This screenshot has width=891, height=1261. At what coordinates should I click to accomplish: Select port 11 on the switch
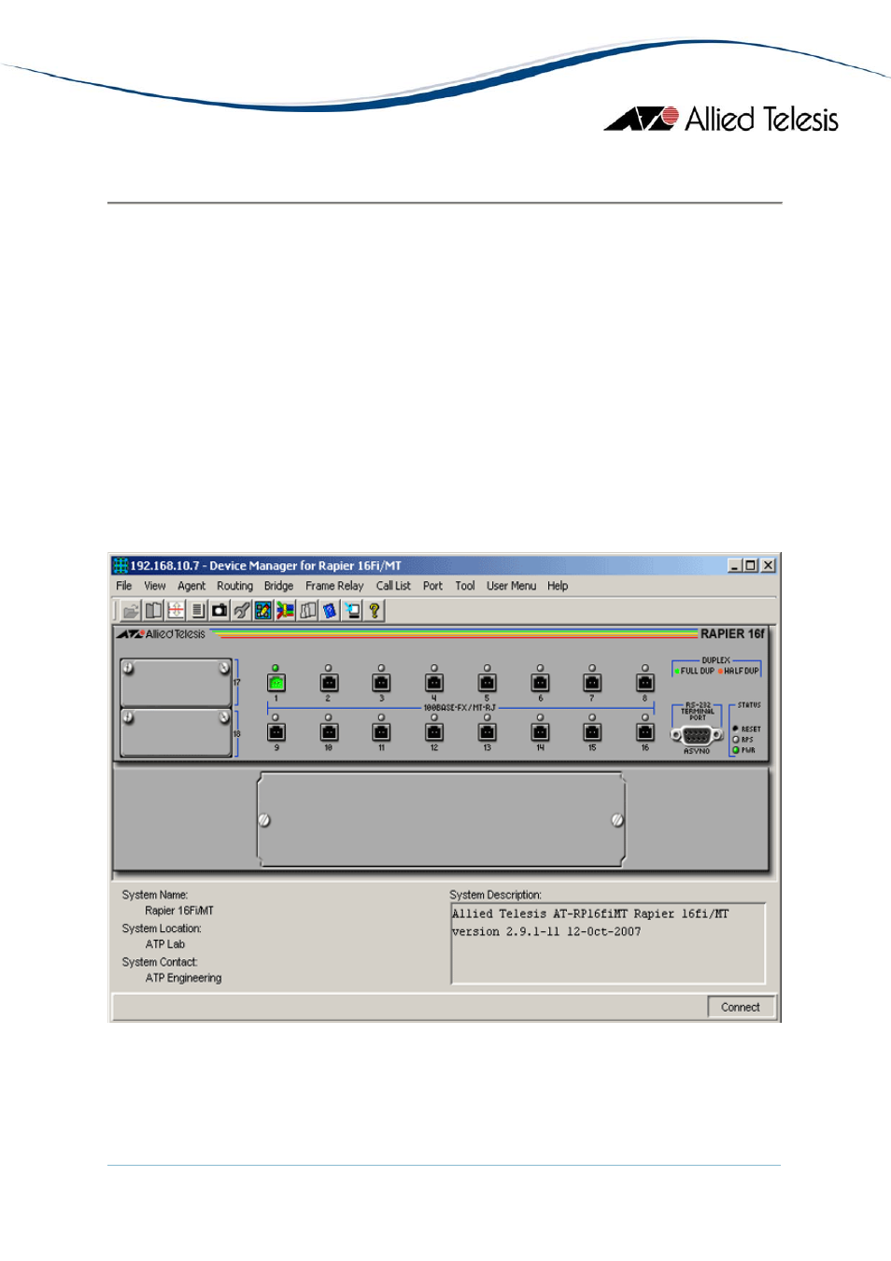[x=381, y=732]
